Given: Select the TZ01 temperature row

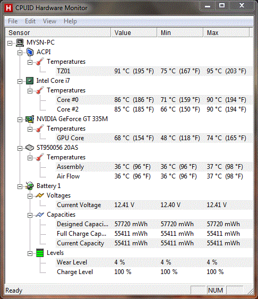Looking at the screenshot, I should pyautogui.click(x=154, y=71).
